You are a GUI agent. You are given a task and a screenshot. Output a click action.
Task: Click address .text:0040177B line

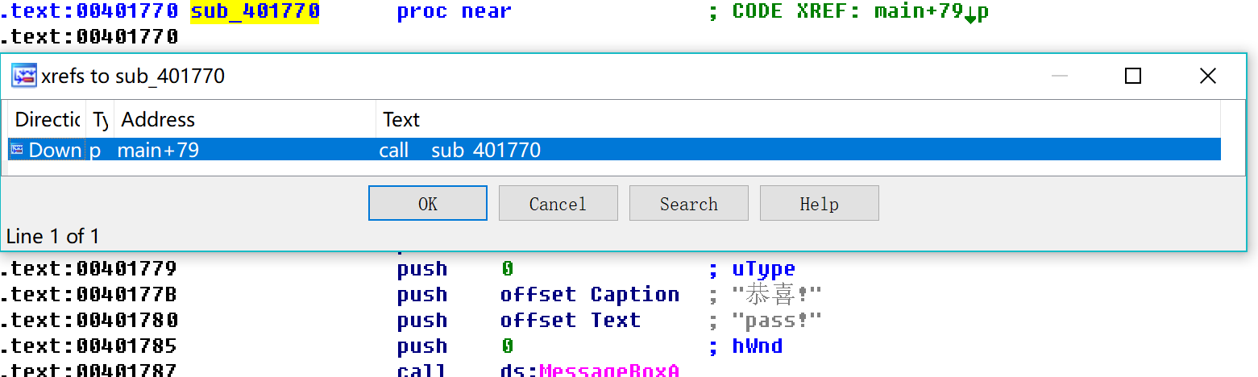tap(89, 294)
